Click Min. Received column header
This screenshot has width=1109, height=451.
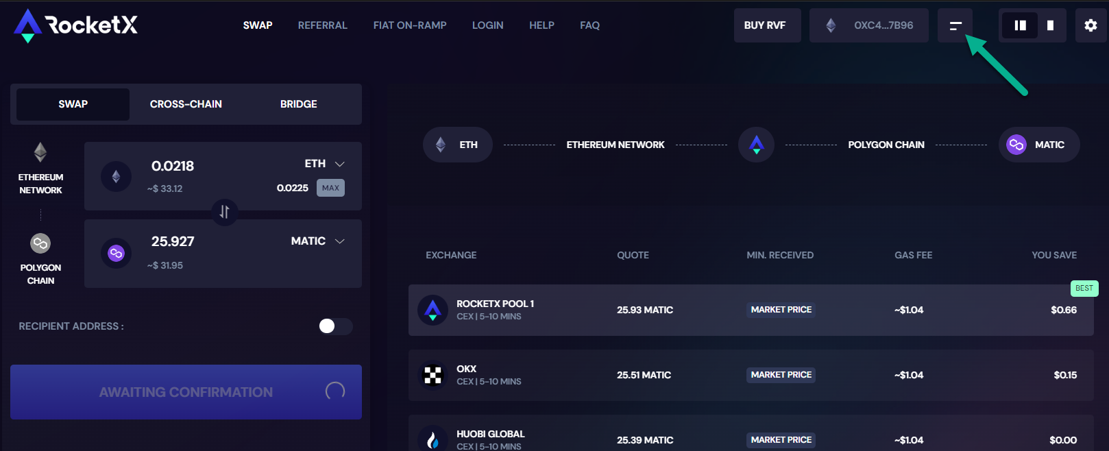click(780, 255)
